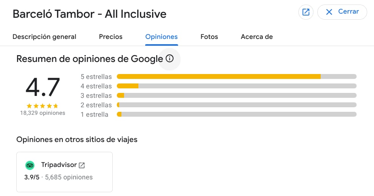Switch to the Descripción general tab
Viewport: 374px width, 196px height.
[x=44, y=37]
